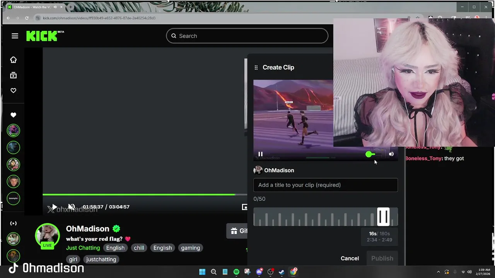
Task: Cancel the clip creation
Action: [350, 258]
